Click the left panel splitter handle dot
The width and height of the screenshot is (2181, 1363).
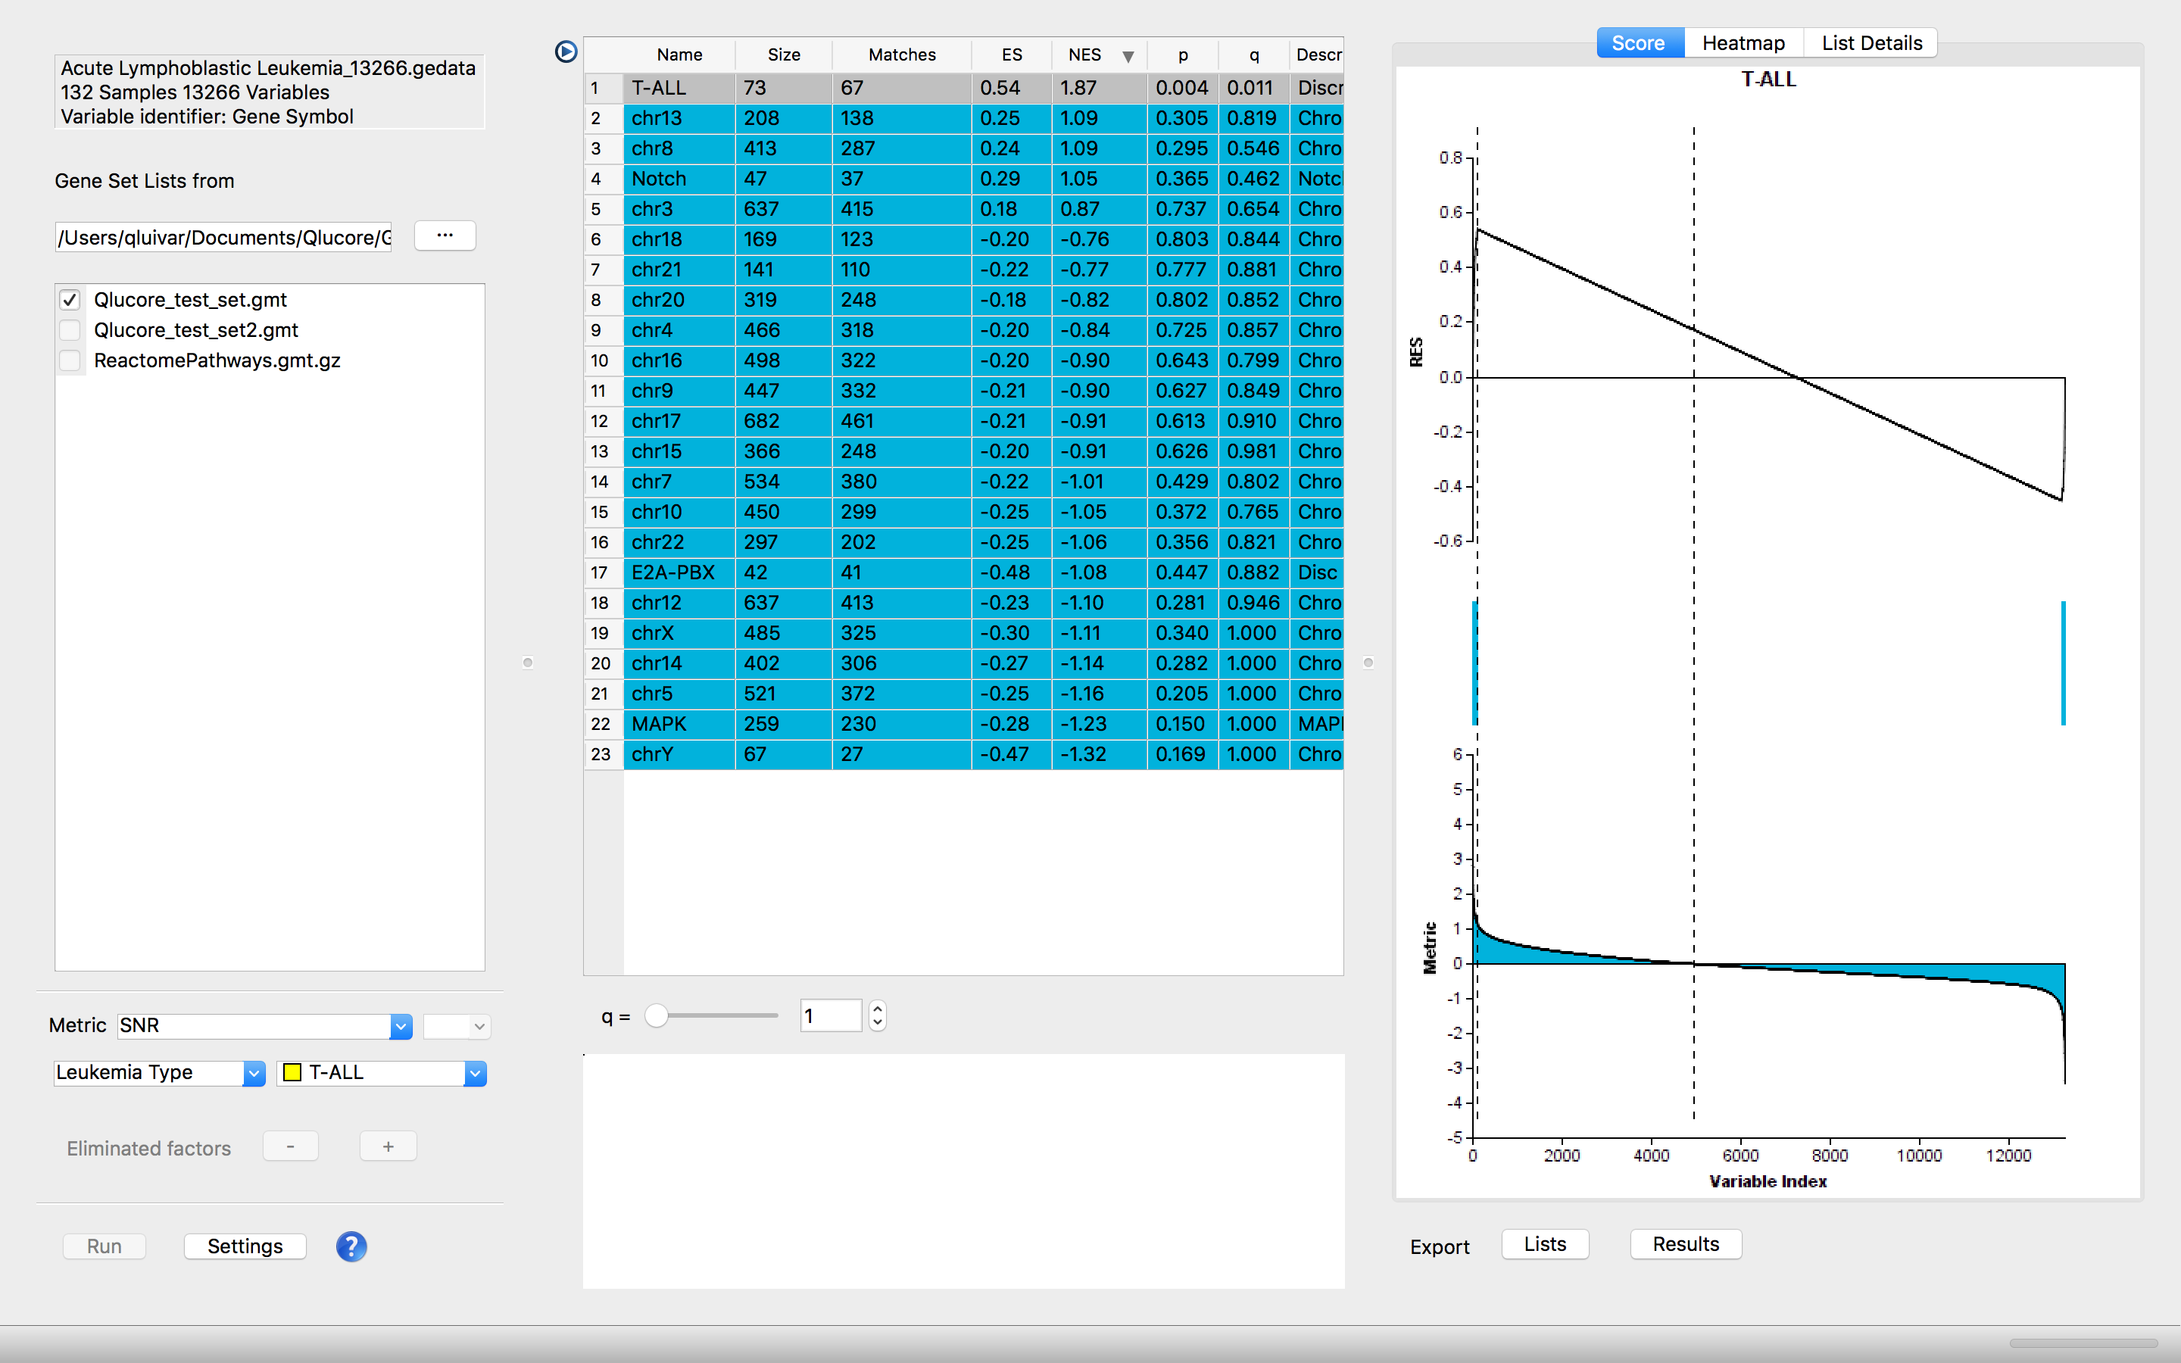[528, 663]
